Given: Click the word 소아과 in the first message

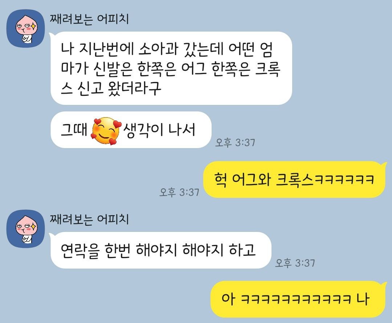Looking at the screenshot, I should (x=158, y=49).
